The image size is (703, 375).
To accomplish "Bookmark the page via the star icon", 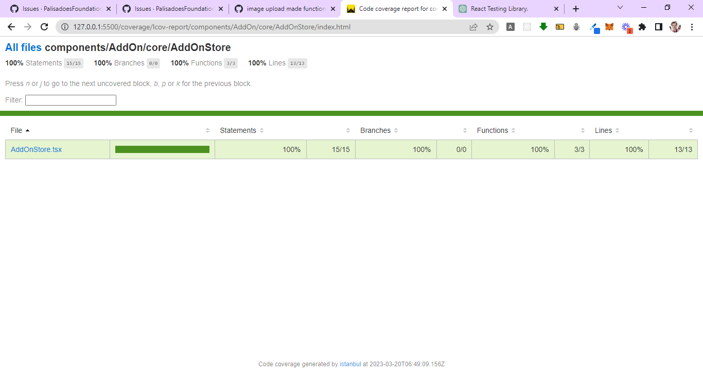I will tap(489, 26).
